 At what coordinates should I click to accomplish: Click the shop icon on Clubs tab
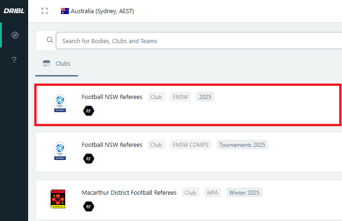pos(46,63)
